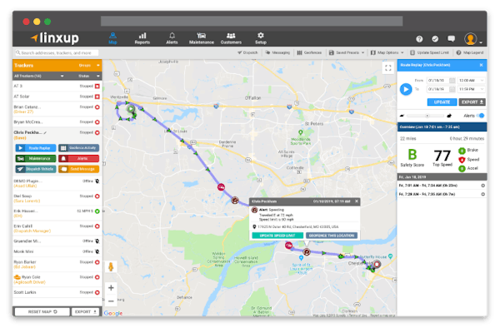Screen dimensions: 500x328
Task: Open the Setup tab
Action: click(x=261, y=38)
